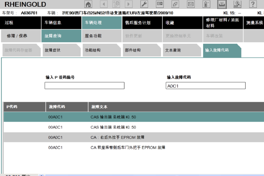
Task: Switch to the 故障症状 tab
Action: point(62,50)
